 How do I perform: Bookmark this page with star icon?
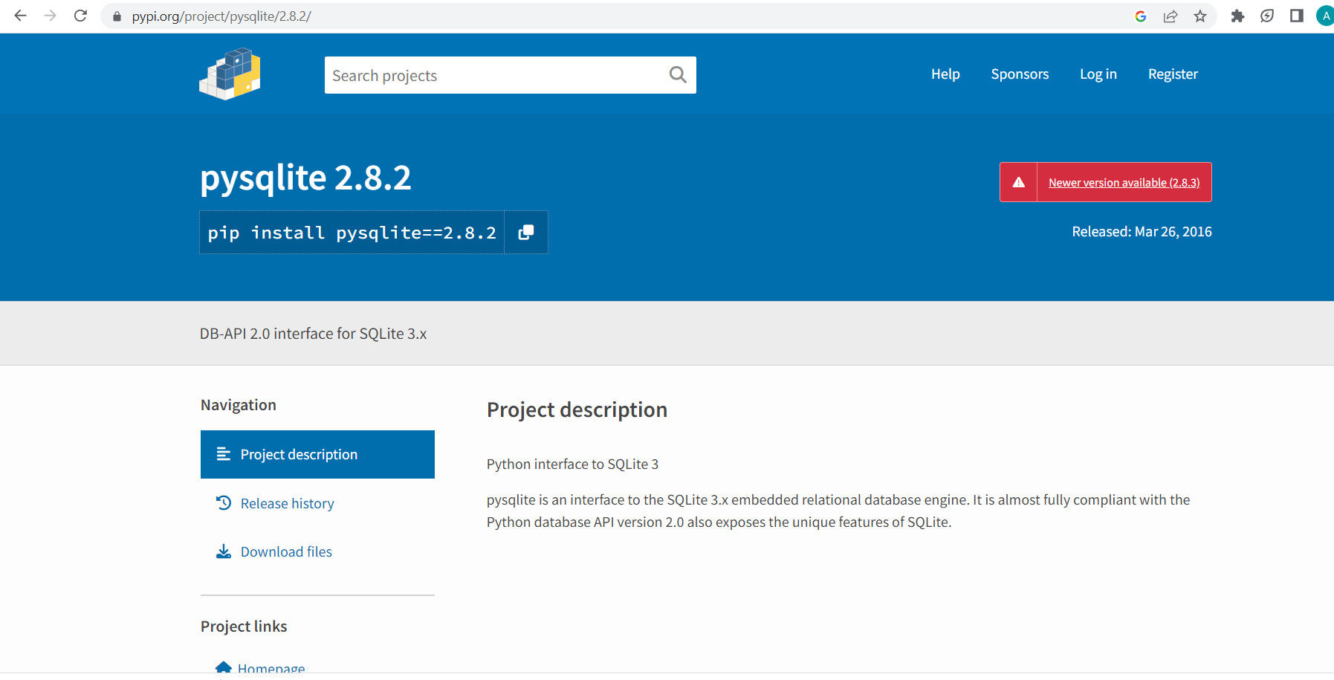(x=1200, y=16)
